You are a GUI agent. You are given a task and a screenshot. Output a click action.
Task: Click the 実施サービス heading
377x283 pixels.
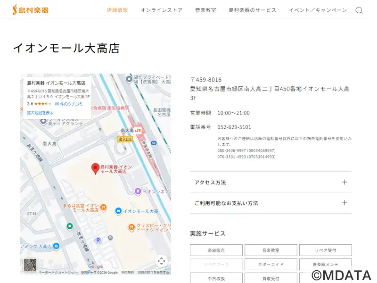(208, 233)
